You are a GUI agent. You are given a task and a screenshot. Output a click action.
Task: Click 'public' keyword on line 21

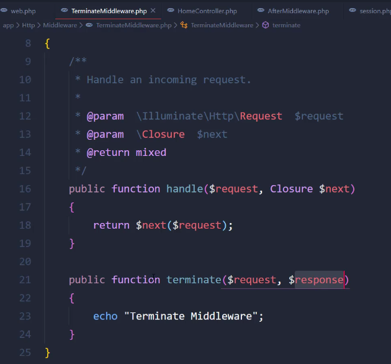[x=87, y=280]
